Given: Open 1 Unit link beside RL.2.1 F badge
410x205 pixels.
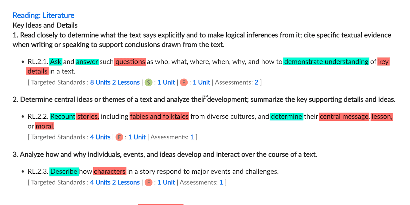Looking at the screenshot, I should (201, 82).
